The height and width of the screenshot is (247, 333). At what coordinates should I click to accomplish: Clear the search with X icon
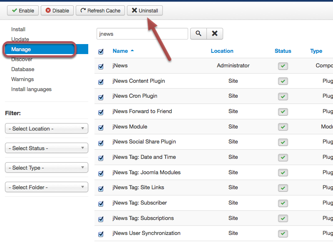click(x=215, y=34)
